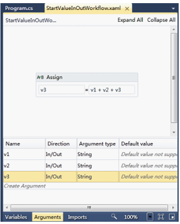
Task: Open the Variables panel tab
Action: click(16, 217)
